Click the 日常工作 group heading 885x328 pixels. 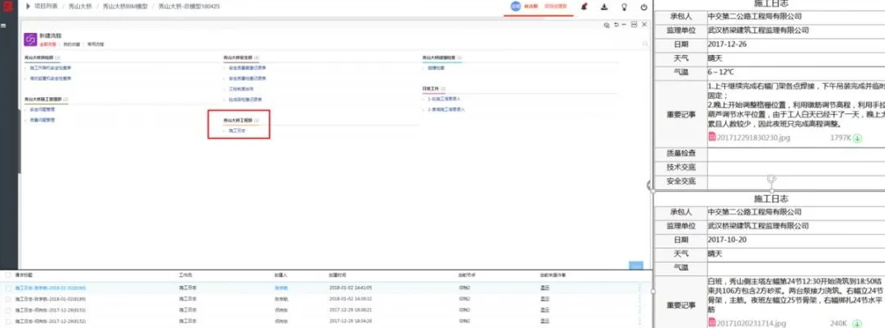[x=431, y=88]
